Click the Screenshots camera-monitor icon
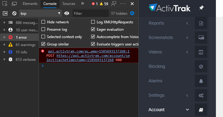Image resolution: width=223 pixels, height=117 pixels. (201, 38)
